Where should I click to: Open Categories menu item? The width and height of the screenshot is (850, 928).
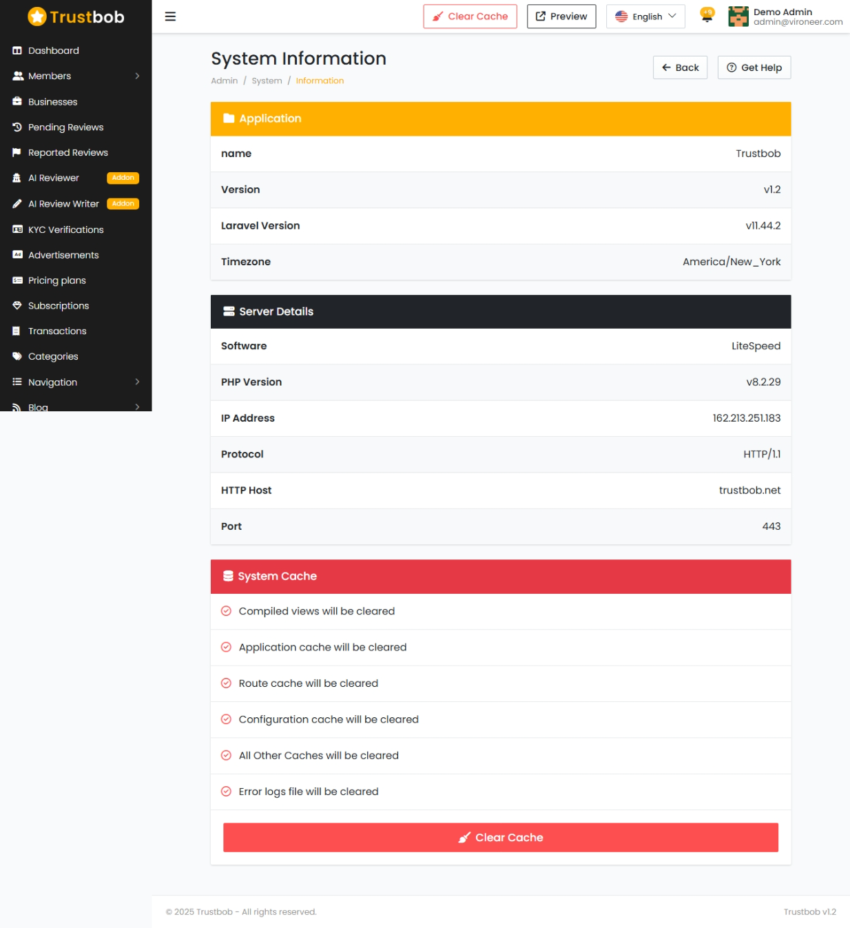click(x=76, y=356)
